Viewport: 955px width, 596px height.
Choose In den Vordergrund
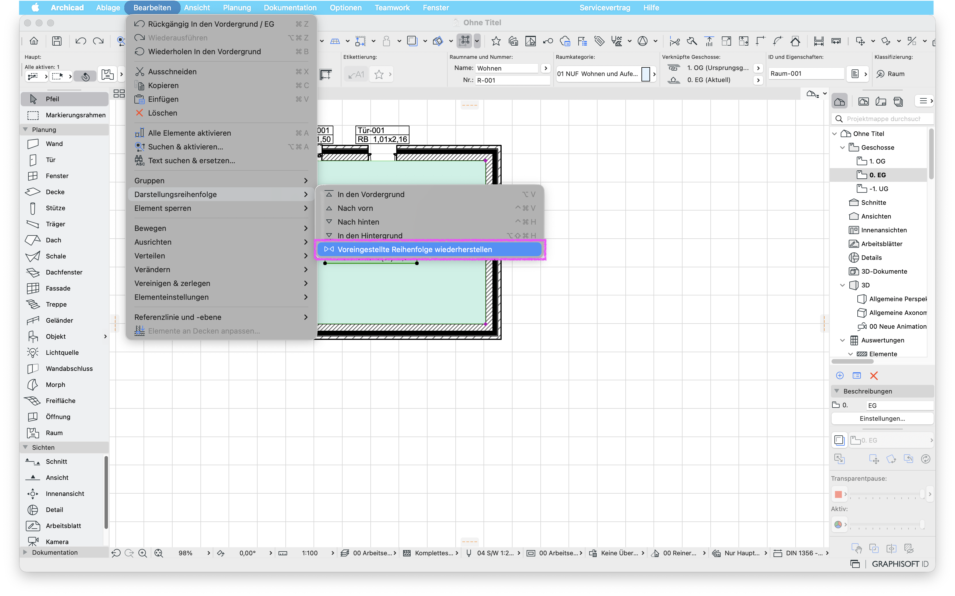[429, 194]
